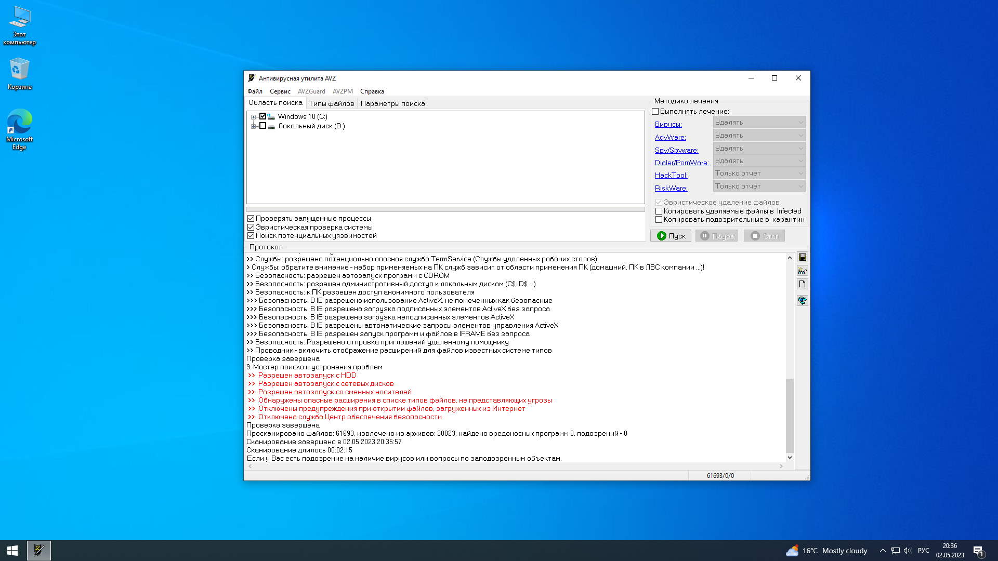Viewport: 998px width, 561px height.
Task: Click the glasses icon beside the protocol
Action: coord(802,271)
